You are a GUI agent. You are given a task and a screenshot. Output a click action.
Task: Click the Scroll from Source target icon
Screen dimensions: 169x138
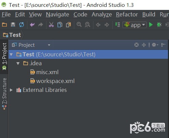(x=136, y=45)
